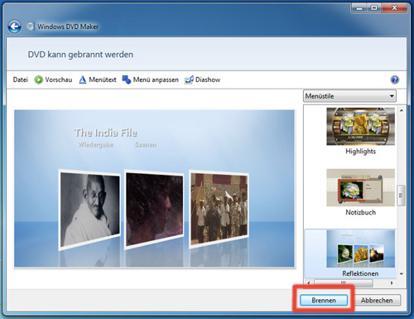414x319 pixels.
Task: Open Menü anpassen option
Action: click(x=156, y=80)
